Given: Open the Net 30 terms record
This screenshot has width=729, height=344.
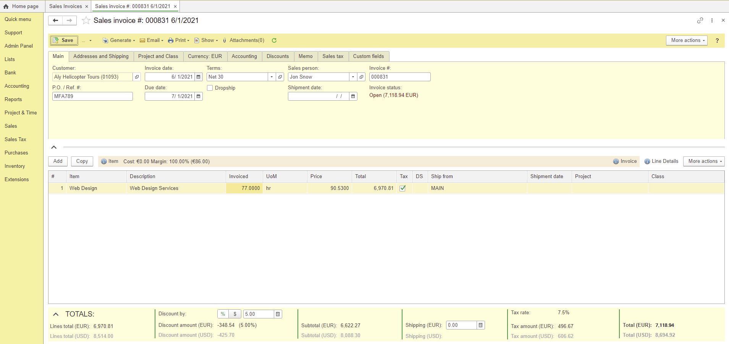Looking at the screenshot, I should point(280,77).
